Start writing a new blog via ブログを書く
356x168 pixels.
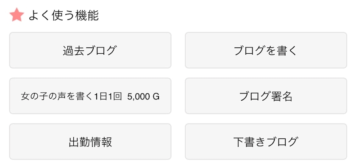point(266,50)
